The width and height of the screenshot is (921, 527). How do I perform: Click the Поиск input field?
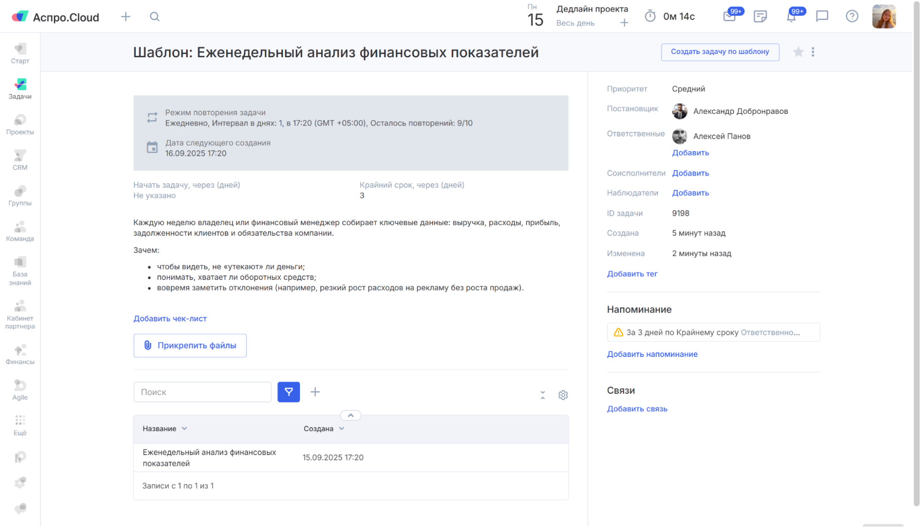coord(202,392)
